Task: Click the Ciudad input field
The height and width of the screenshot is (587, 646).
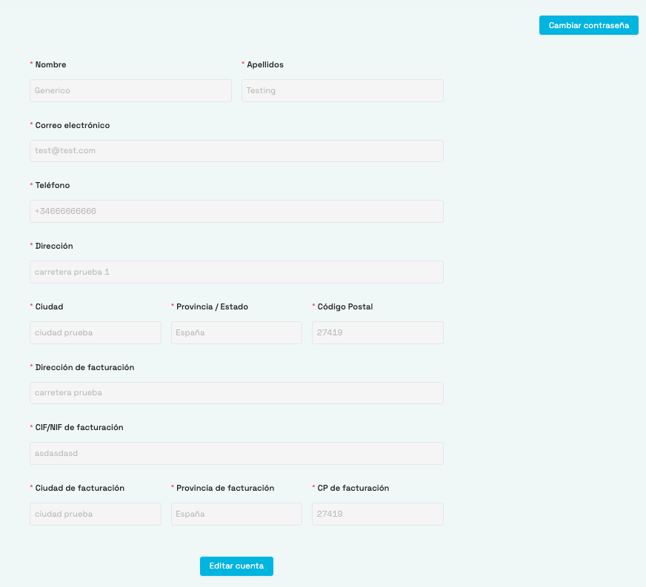Action: (x=96, y=332)
